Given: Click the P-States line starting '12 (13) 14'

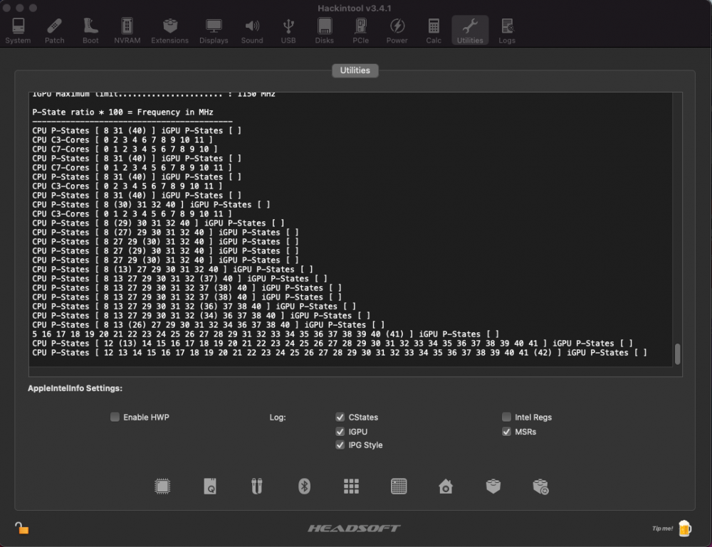Looking at the screenshot, I should click(333, 344).
